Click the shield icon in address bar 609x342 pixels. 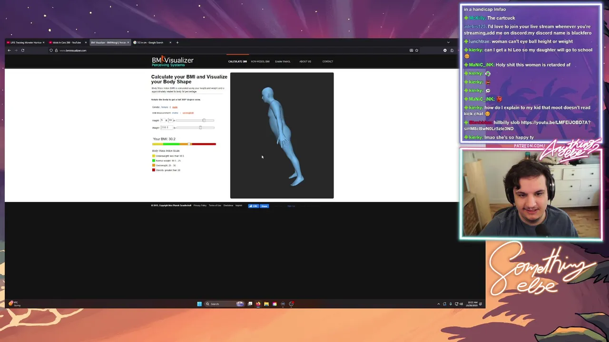coord(51,50)
